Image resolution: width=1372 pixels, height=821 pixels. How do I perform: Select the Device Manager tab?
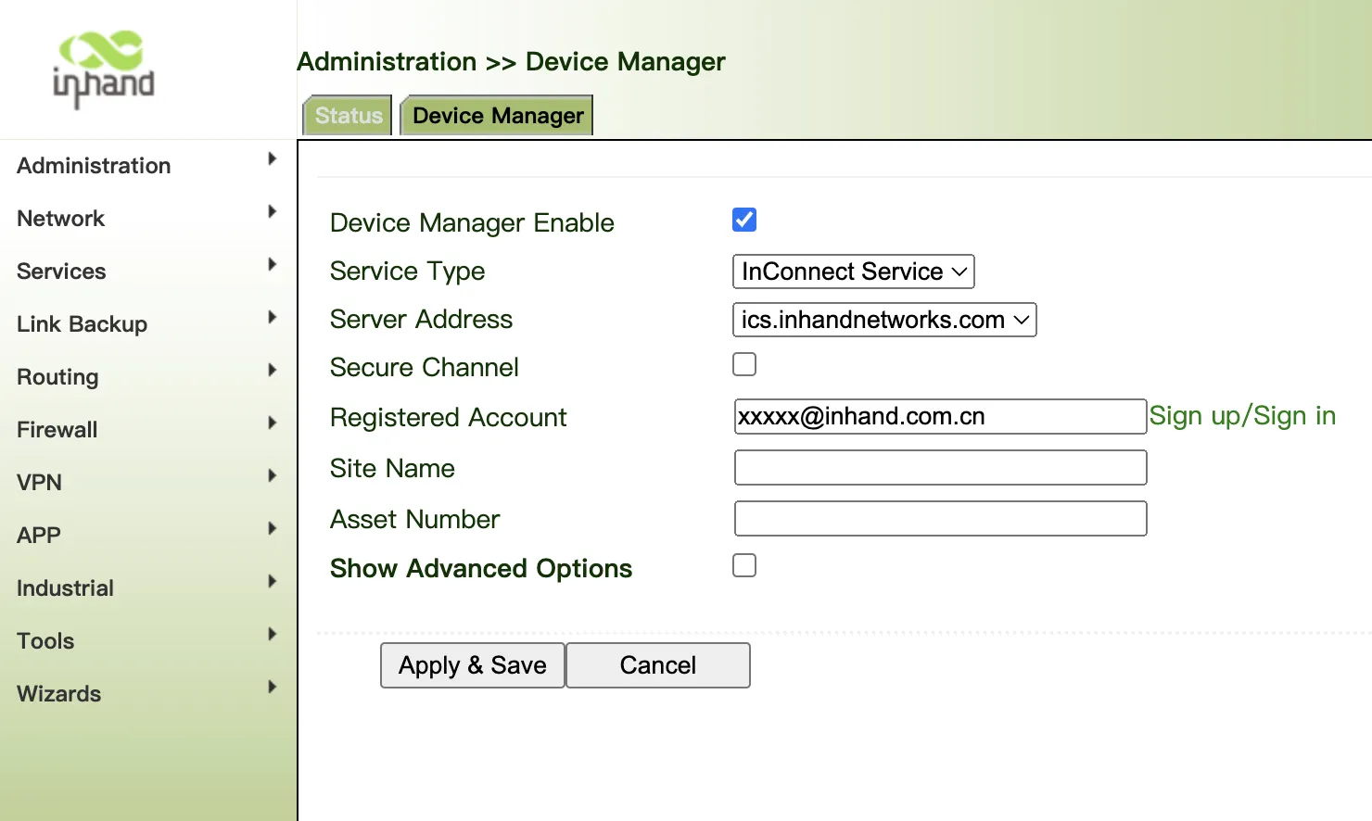(x=497, y=115)
